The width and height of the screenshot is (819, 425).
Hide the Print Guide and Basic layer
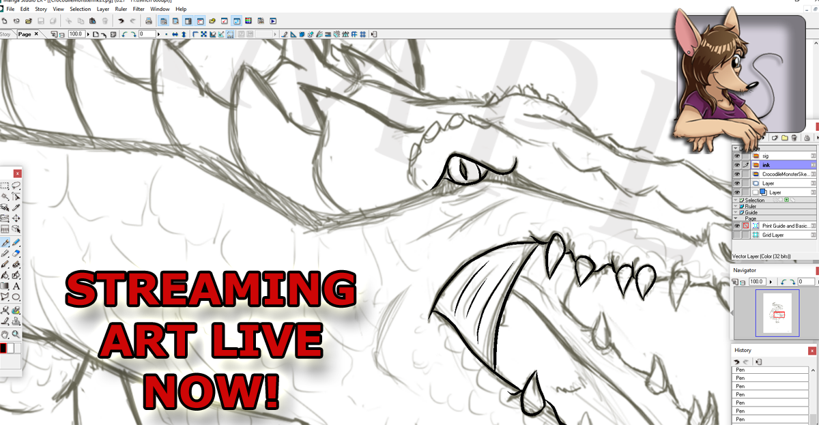pyautogui.click(x=737, y=226)
